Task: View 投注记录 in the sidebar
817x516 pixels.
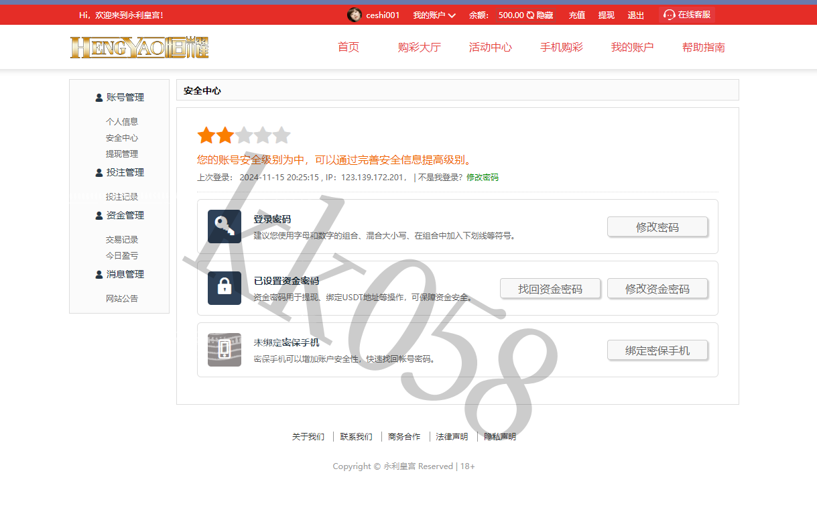Action: coord(122,197)
